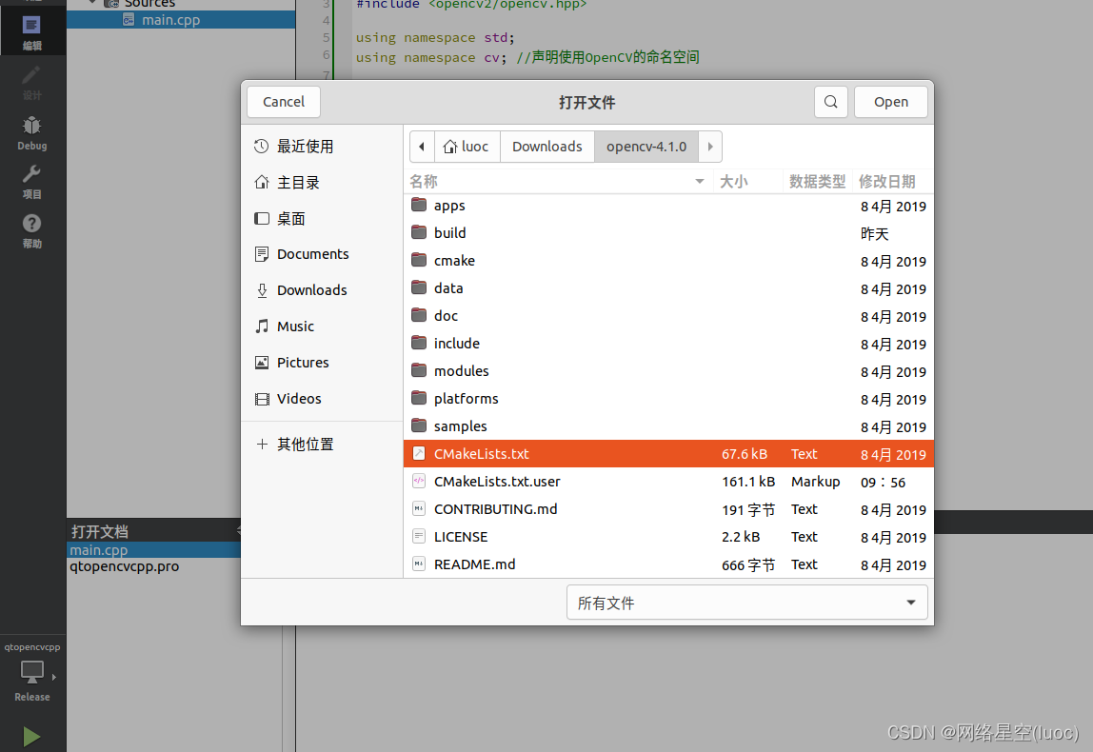Click the search icon in dialog header
1093x752 pixels.
pyautogui.click(x=831, y=102)
